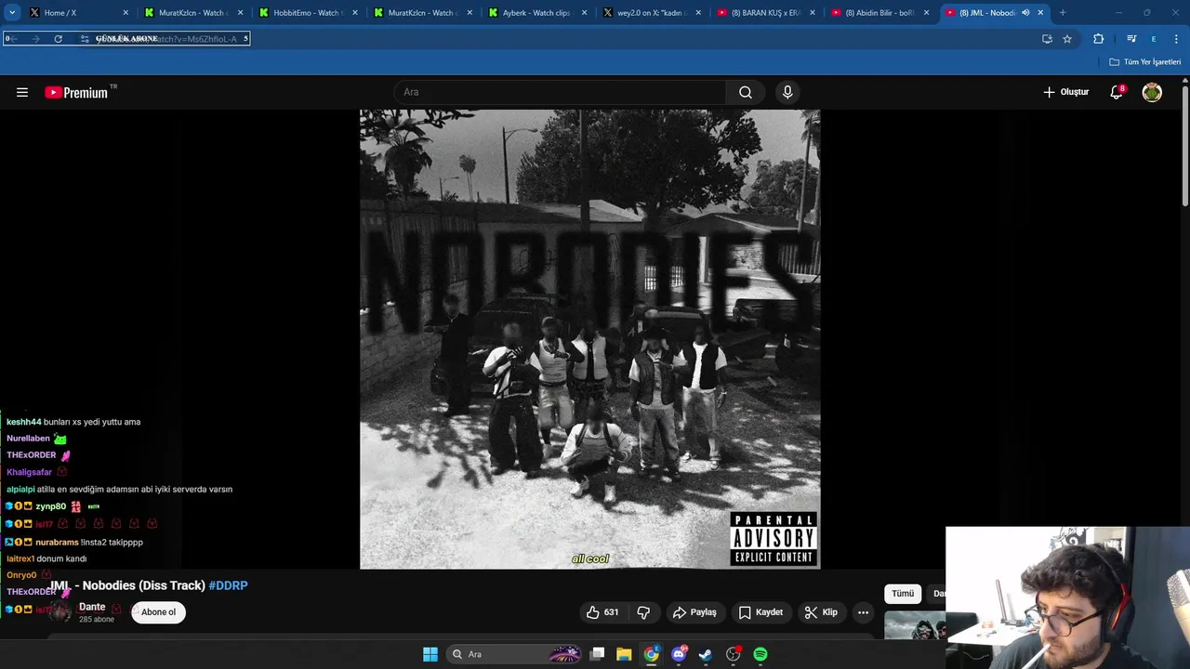Viewport: 1190px width, 669px height.
Task: Click the page vertical scrollbar
Action: click(x=1185, y=144)
